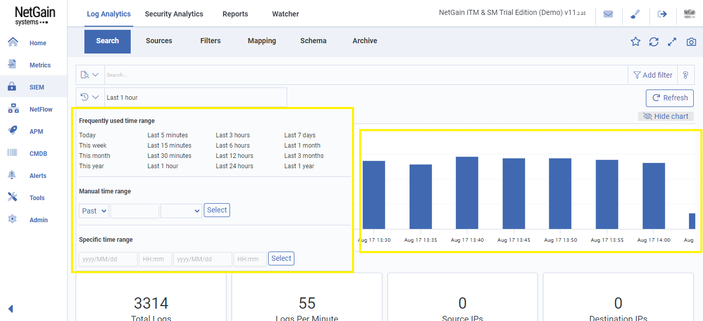The image size is (703, 321).
Task: Click the Last 1 hour time field
Action: click(x=196, y=97)
